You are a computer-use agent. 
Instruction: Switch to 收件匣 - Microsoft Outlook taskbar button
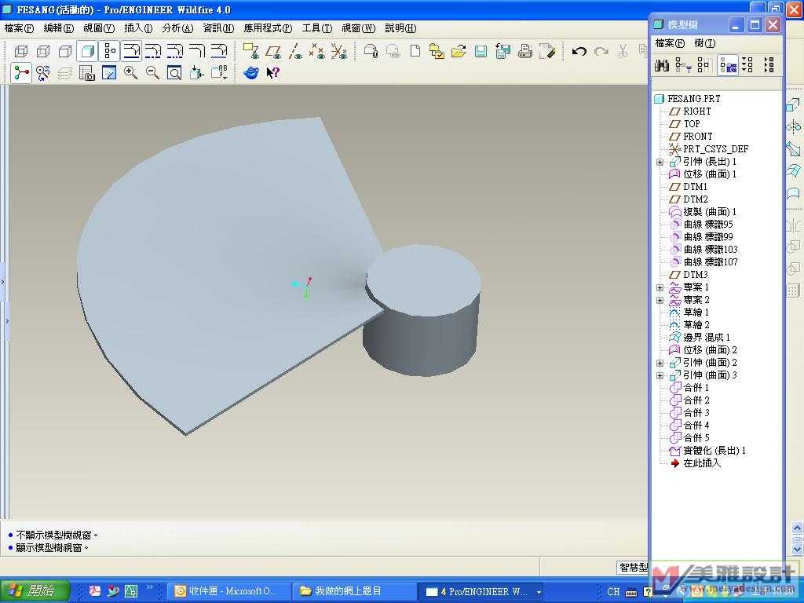227,591
